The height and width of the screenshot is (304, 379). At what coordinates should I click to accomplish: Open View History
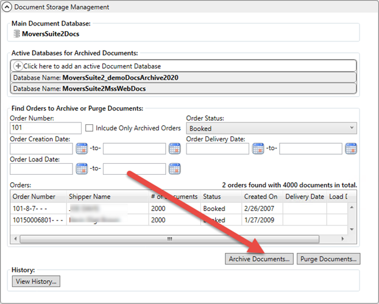click(x=36, y=281)
